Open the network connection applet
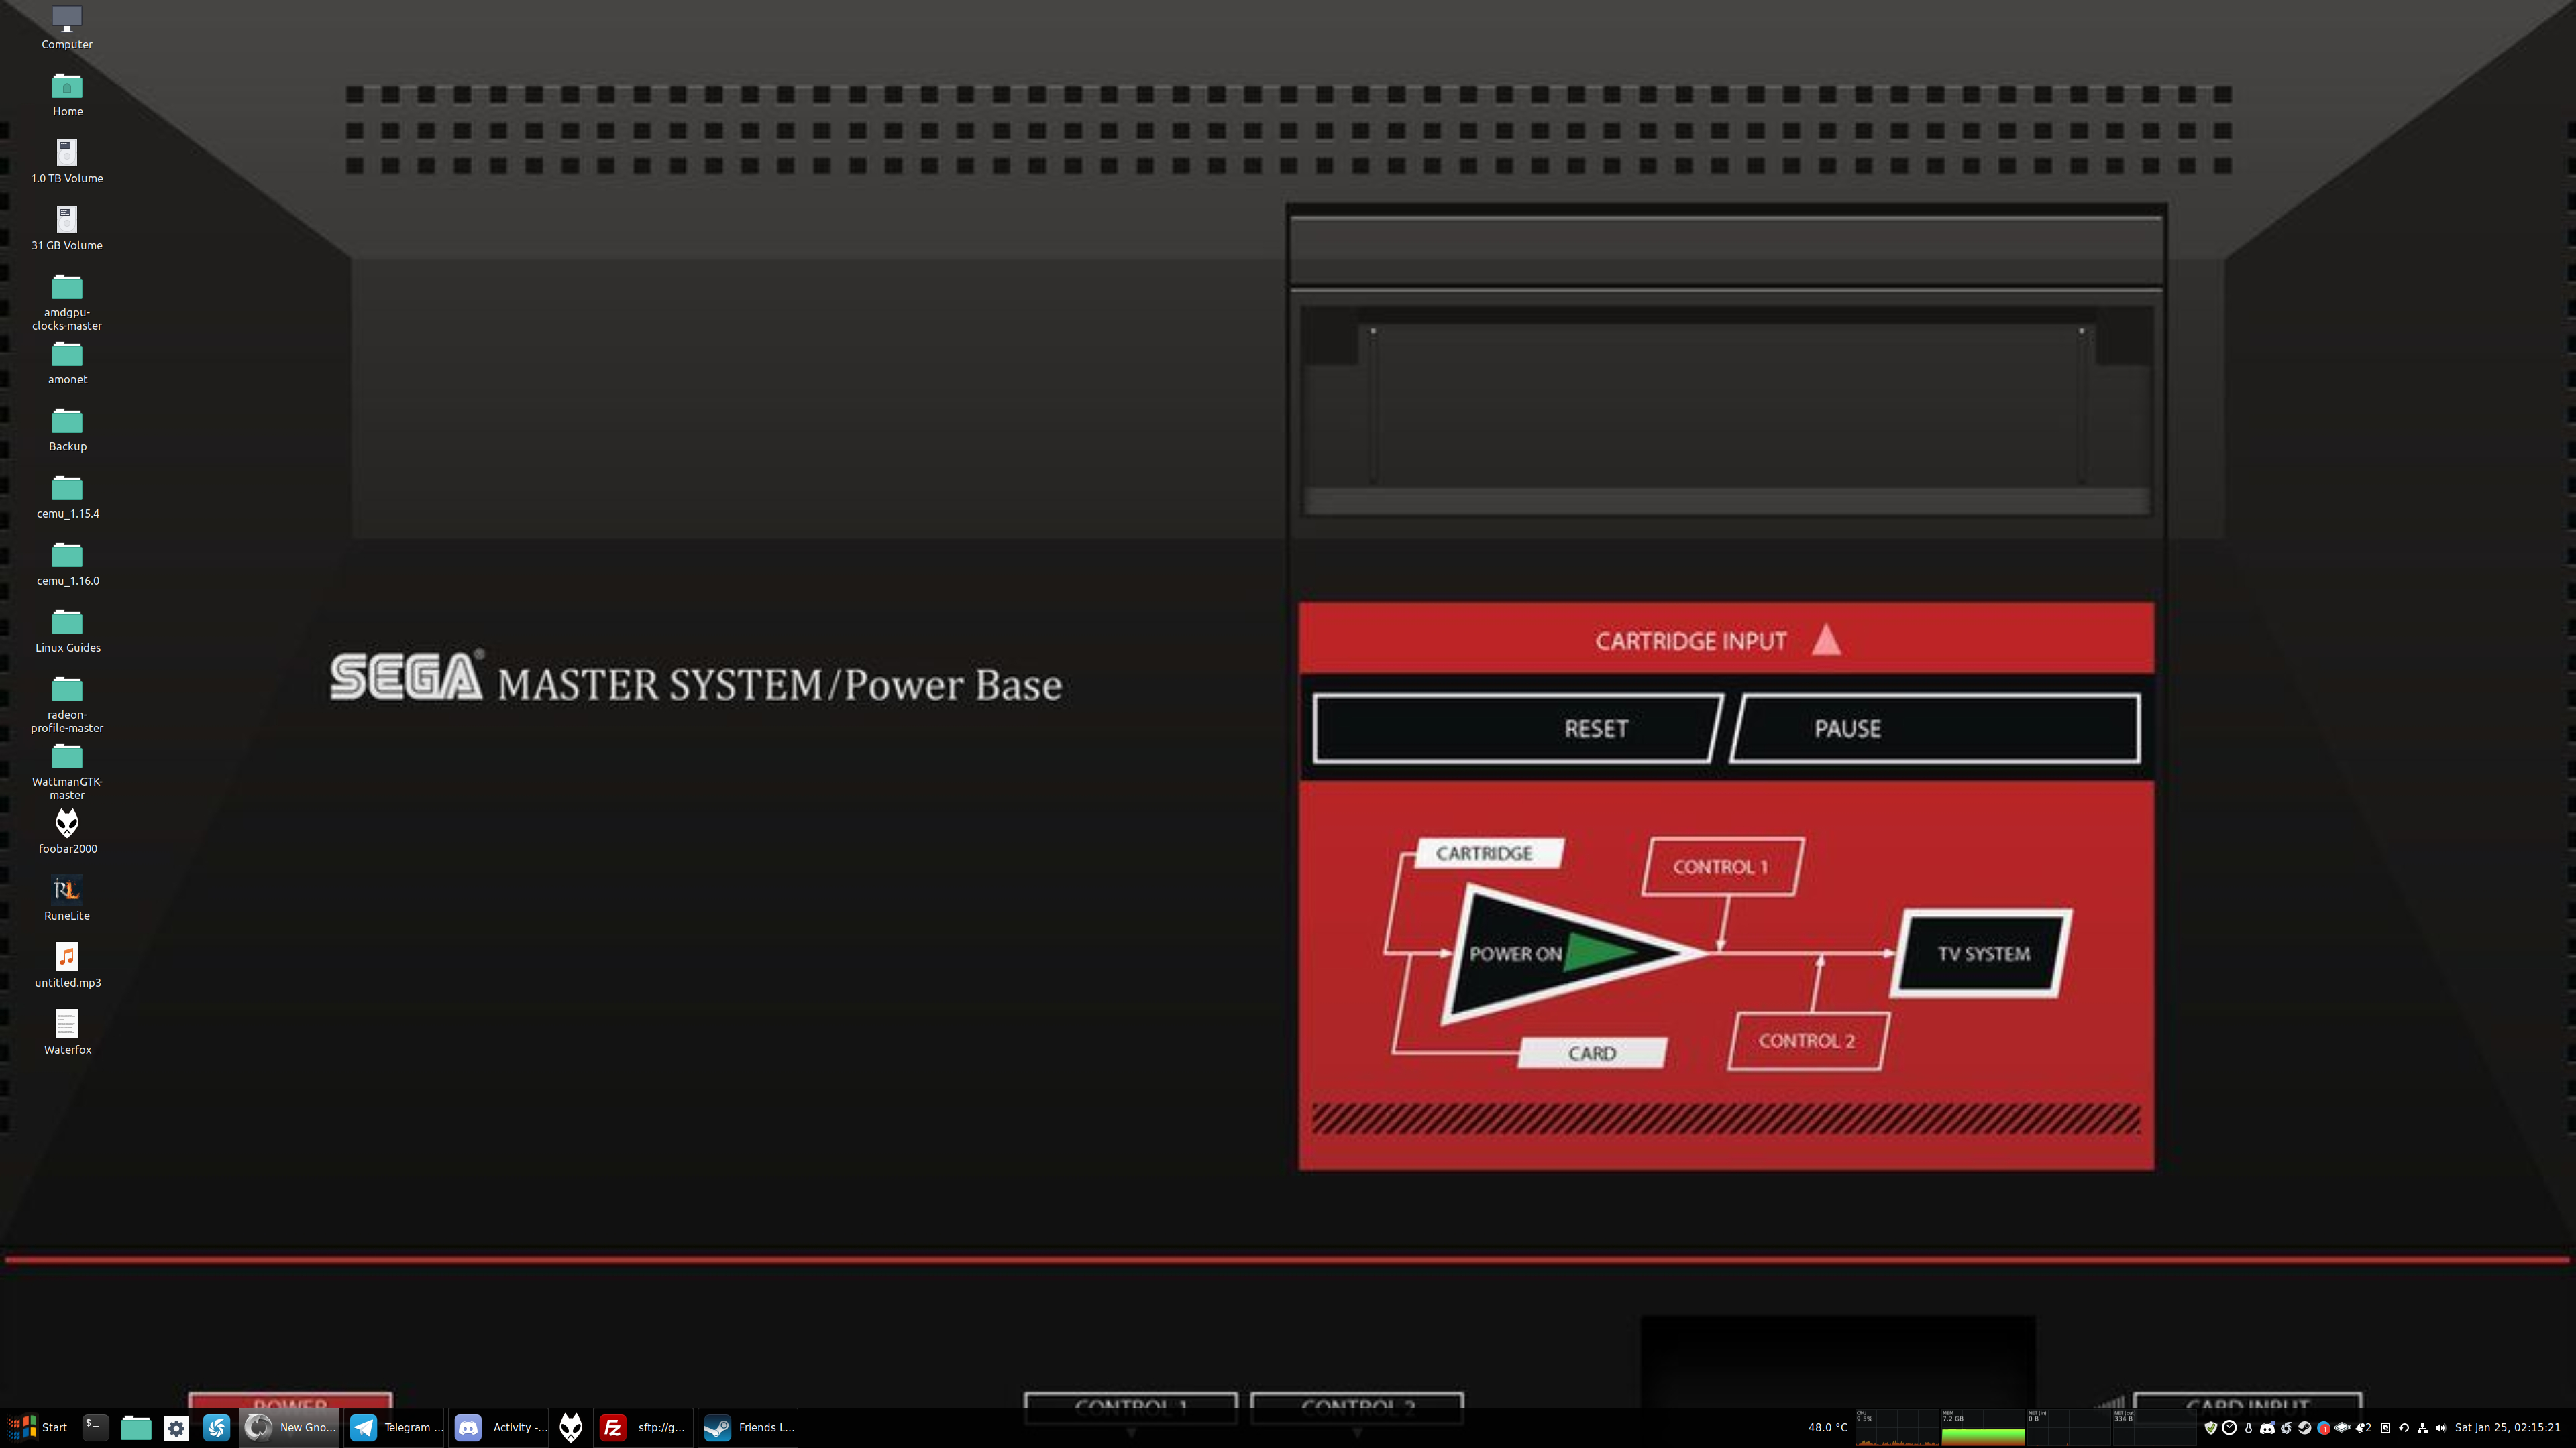 point(2423,1428)
